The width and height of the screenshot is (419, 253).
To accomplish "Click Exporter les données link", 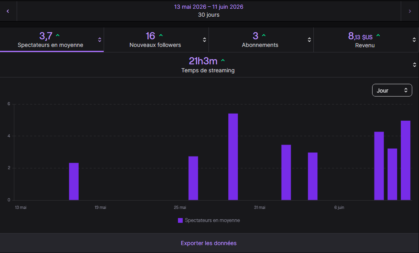I will [209, 243].
